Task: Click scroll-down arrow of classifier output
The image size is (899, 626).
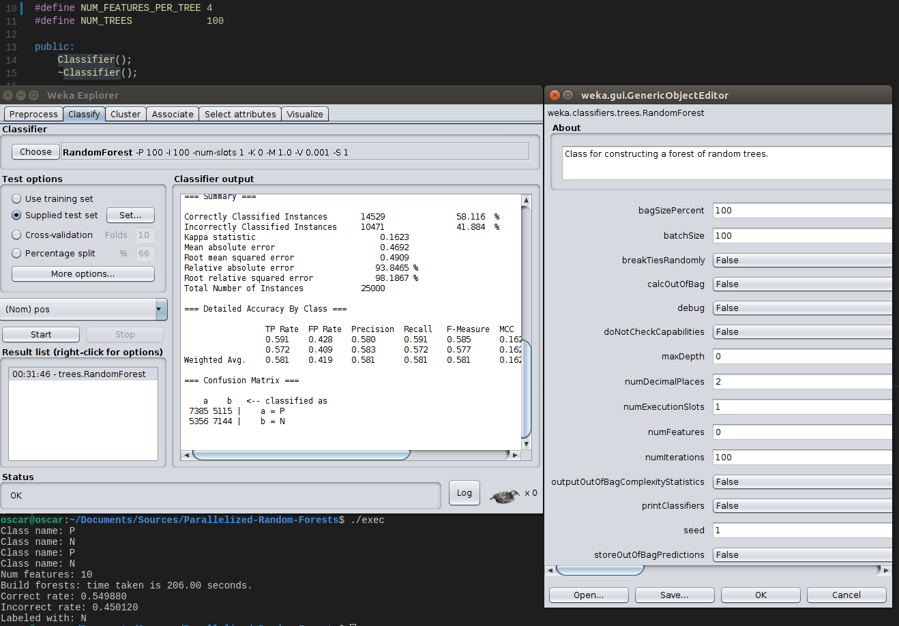Action: click(526, 445)
